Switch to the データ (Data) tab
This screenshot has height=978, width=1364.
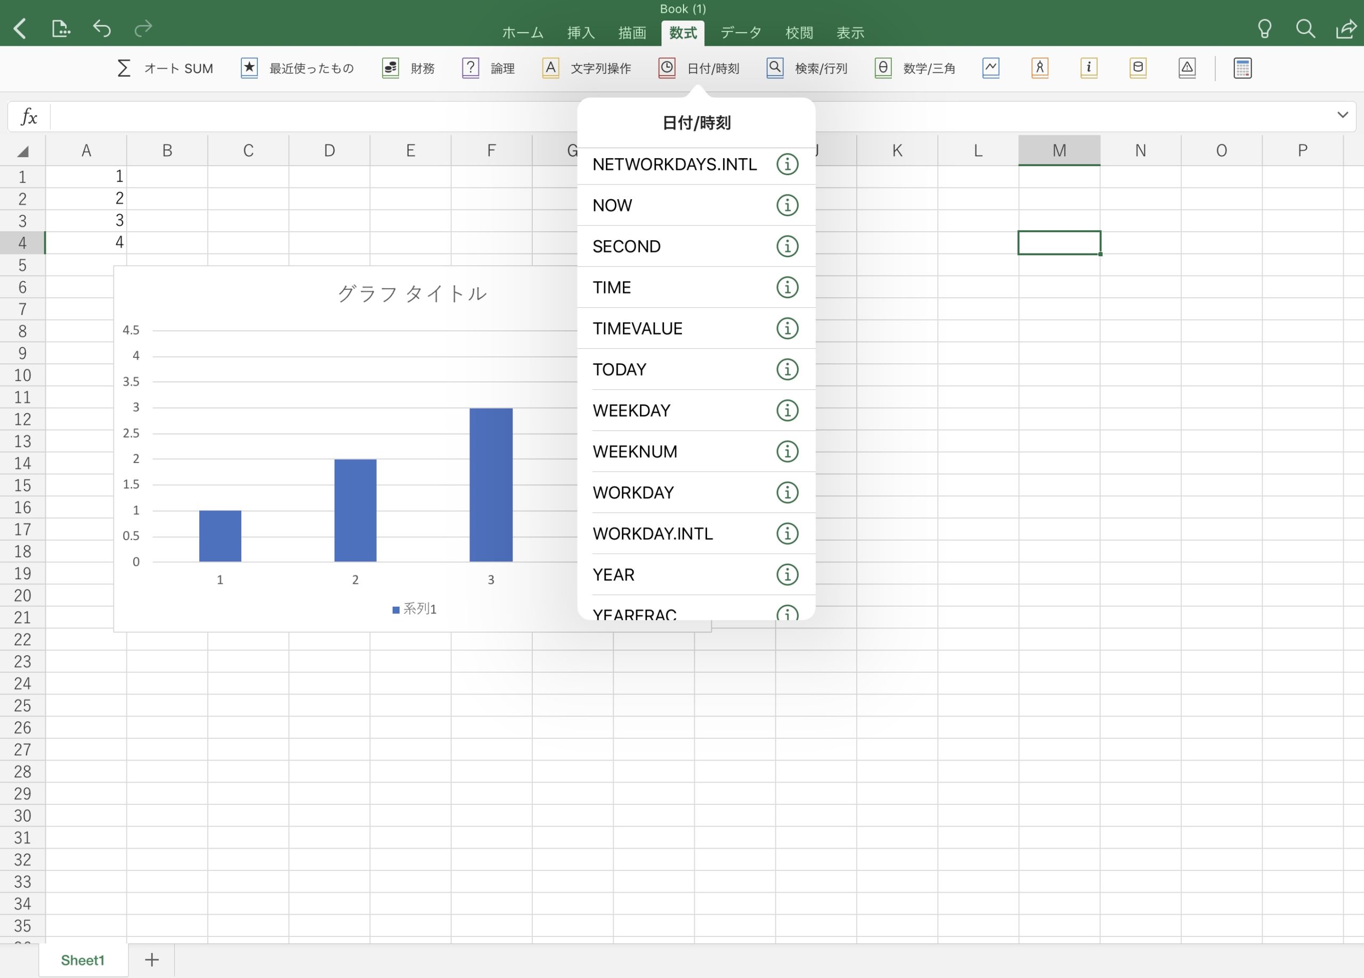pos(741,32)
